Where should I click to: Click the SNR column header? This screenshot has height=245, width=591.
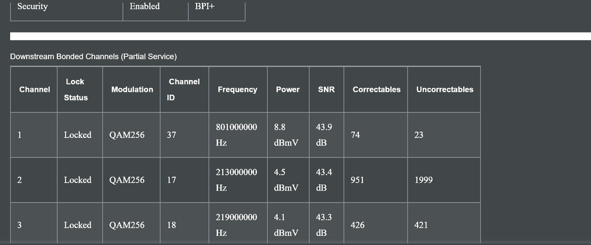pyautogui.click(x=318, y=89)
